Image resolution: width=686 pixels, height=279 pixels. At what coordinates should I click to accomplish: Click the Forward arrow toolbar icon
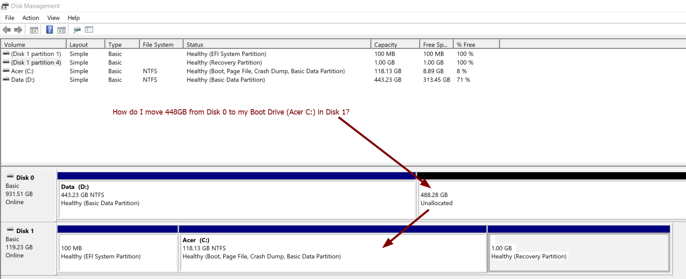coord(18,30)
